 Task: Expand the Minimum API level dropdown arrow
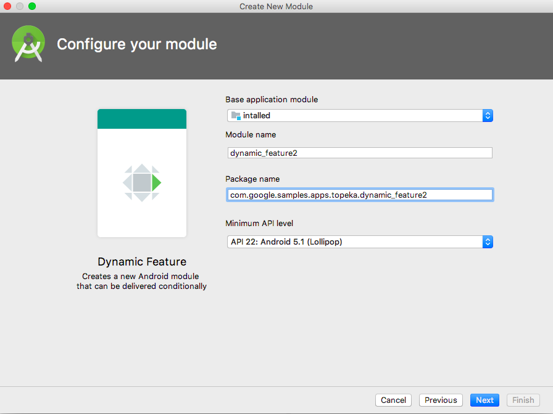click(x=487, y=242)
